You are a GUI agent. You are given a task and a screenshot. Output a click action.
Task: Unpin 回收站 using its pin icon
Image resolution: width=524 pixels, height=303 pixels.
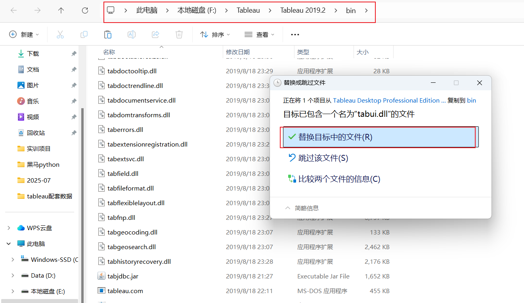pyautogui.click(x=74, y=133)
